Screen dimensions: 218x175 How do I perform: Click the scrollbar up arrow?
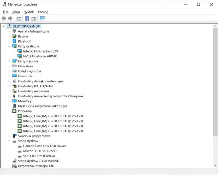[215, 26]
